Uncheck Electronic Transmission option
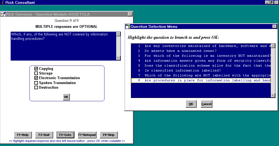279x146 pixels. coord(36,78)
